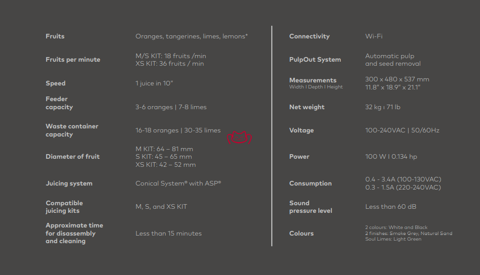Select the Feeder capacity label
This screenshot has width=480, height=275.
tap(59, 103)
